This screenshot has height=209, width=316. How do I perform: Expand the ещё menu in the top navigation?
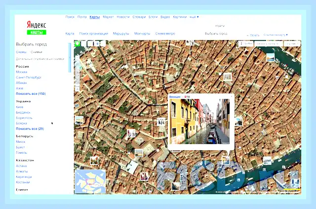[194, 17]
